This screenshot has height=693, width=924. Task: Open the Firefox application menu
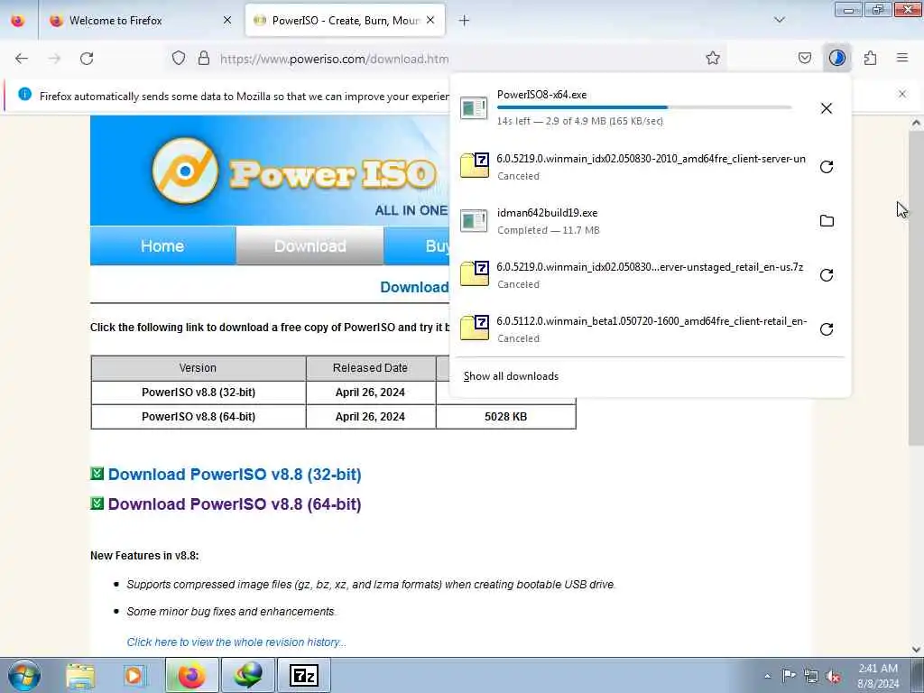click(x=902, y=58)
